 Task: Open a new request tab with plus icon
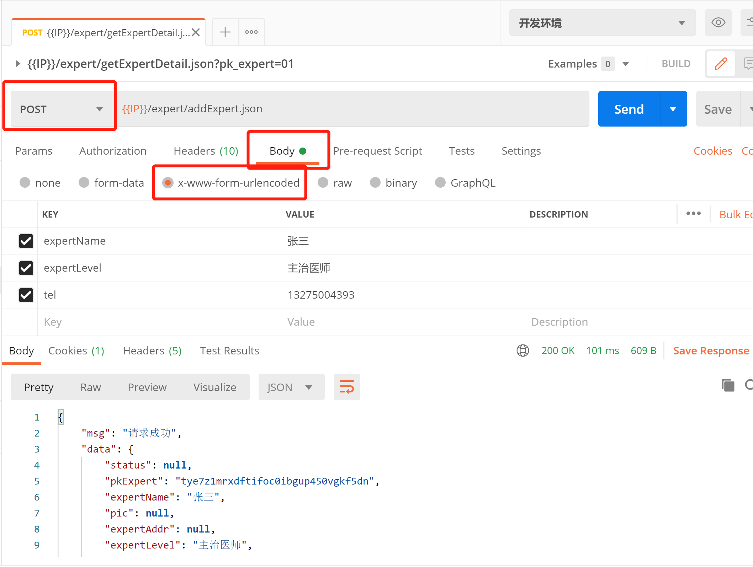point(225,32)
